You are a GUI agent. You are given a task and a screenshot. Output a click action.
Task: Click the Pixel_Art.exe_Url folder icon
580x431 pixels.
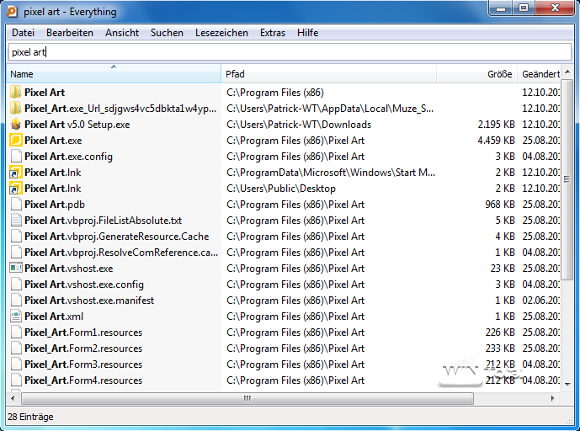point(16,109)
